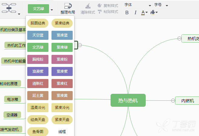Image resolution: width=199 pixels, height=136 pixels.
Task: Choose the 紧凑蓝 theme
Action: pyautogui.click(x=62, y=35)
